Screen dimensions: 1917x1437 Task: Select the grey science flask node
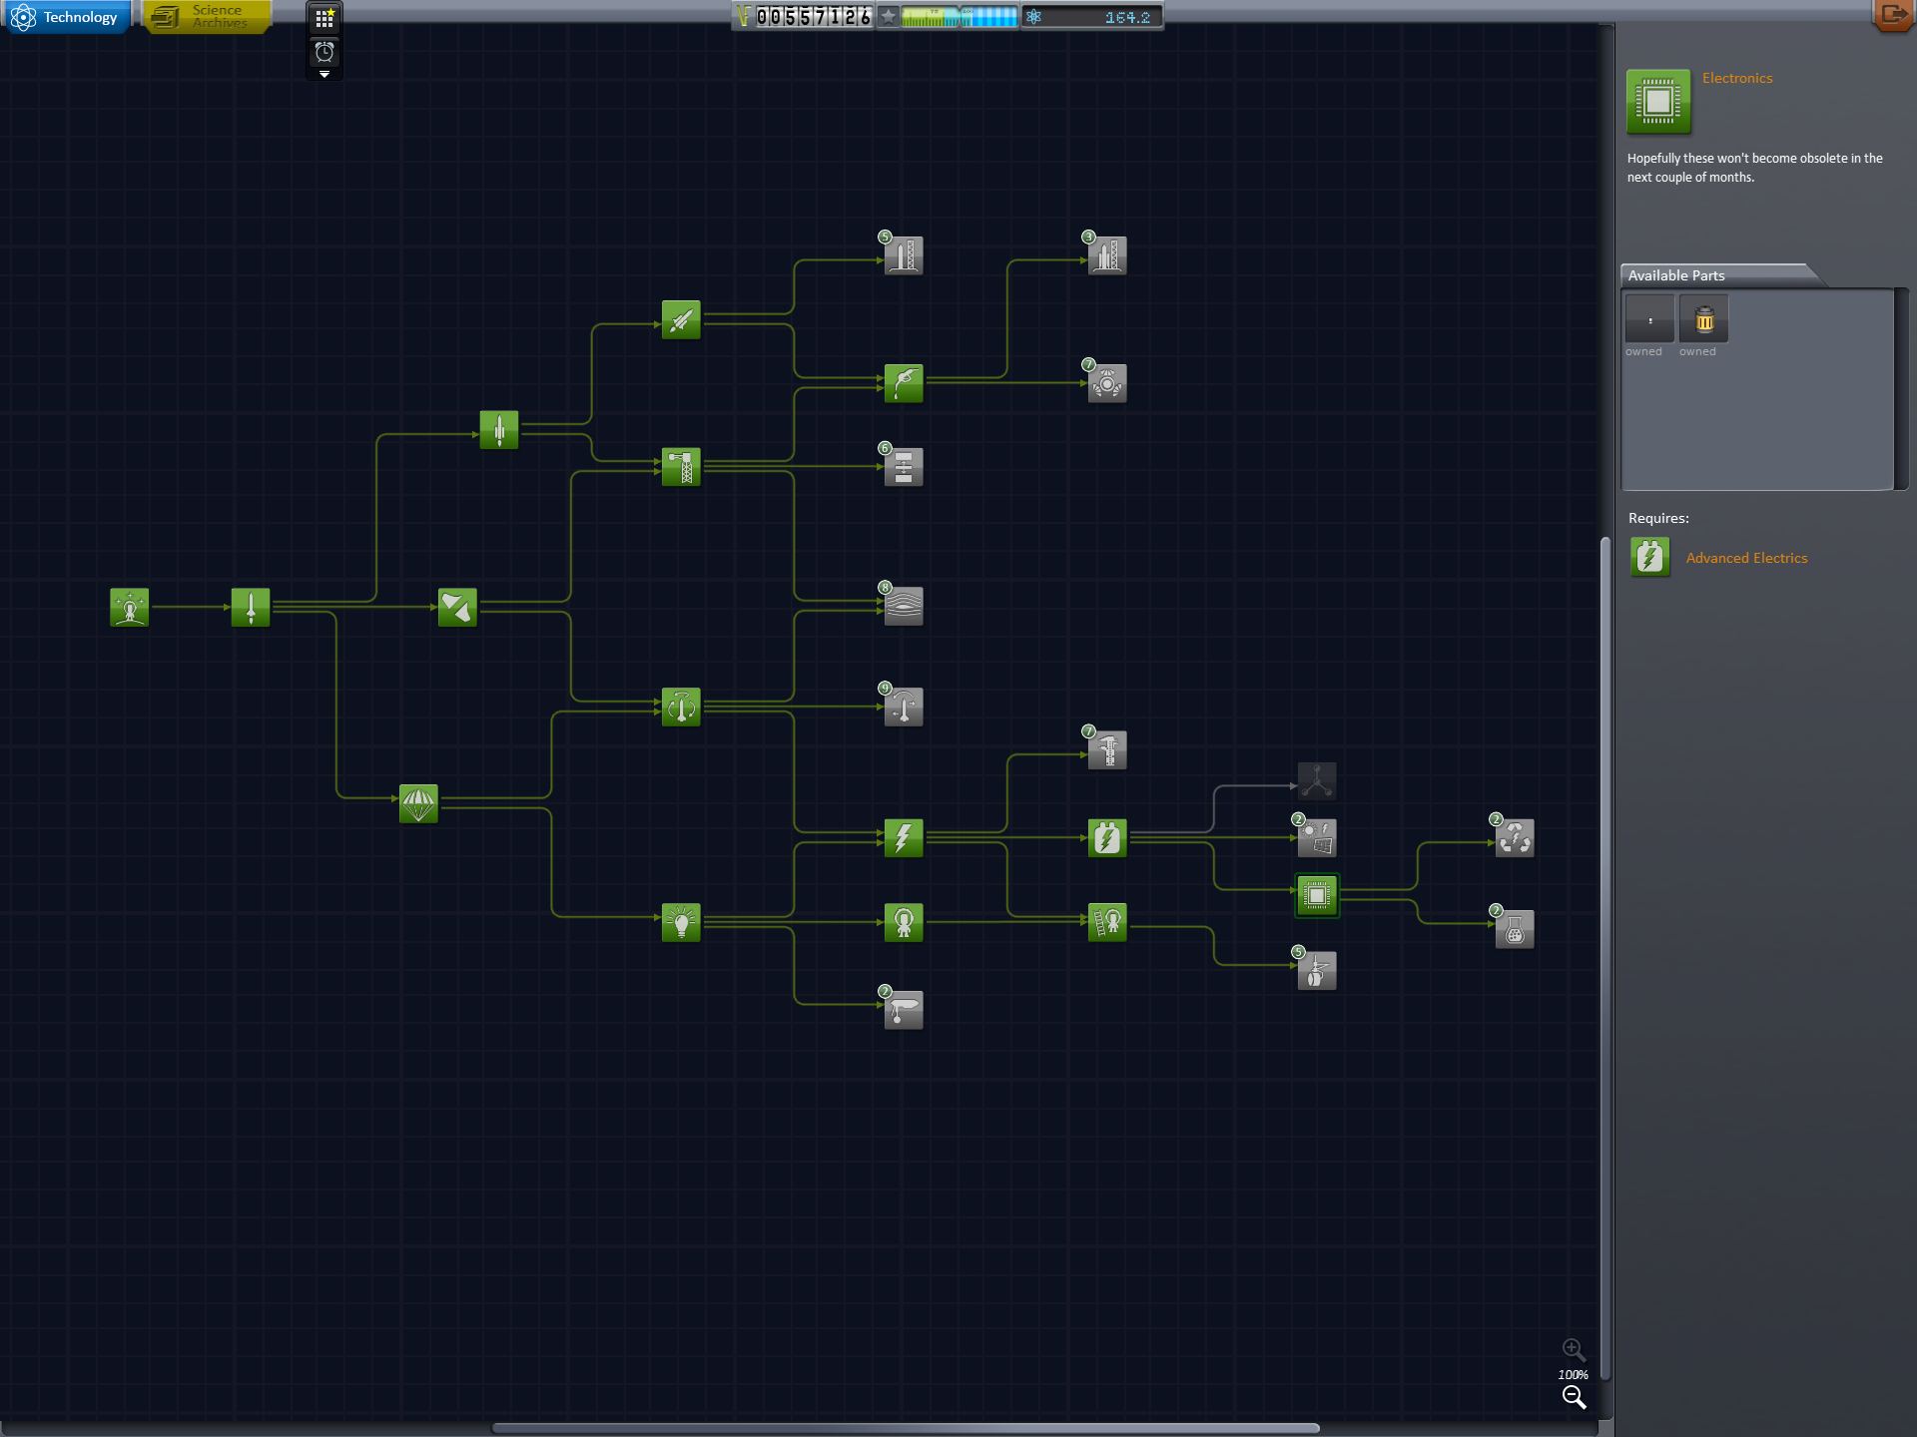(x=1514, y=929)
